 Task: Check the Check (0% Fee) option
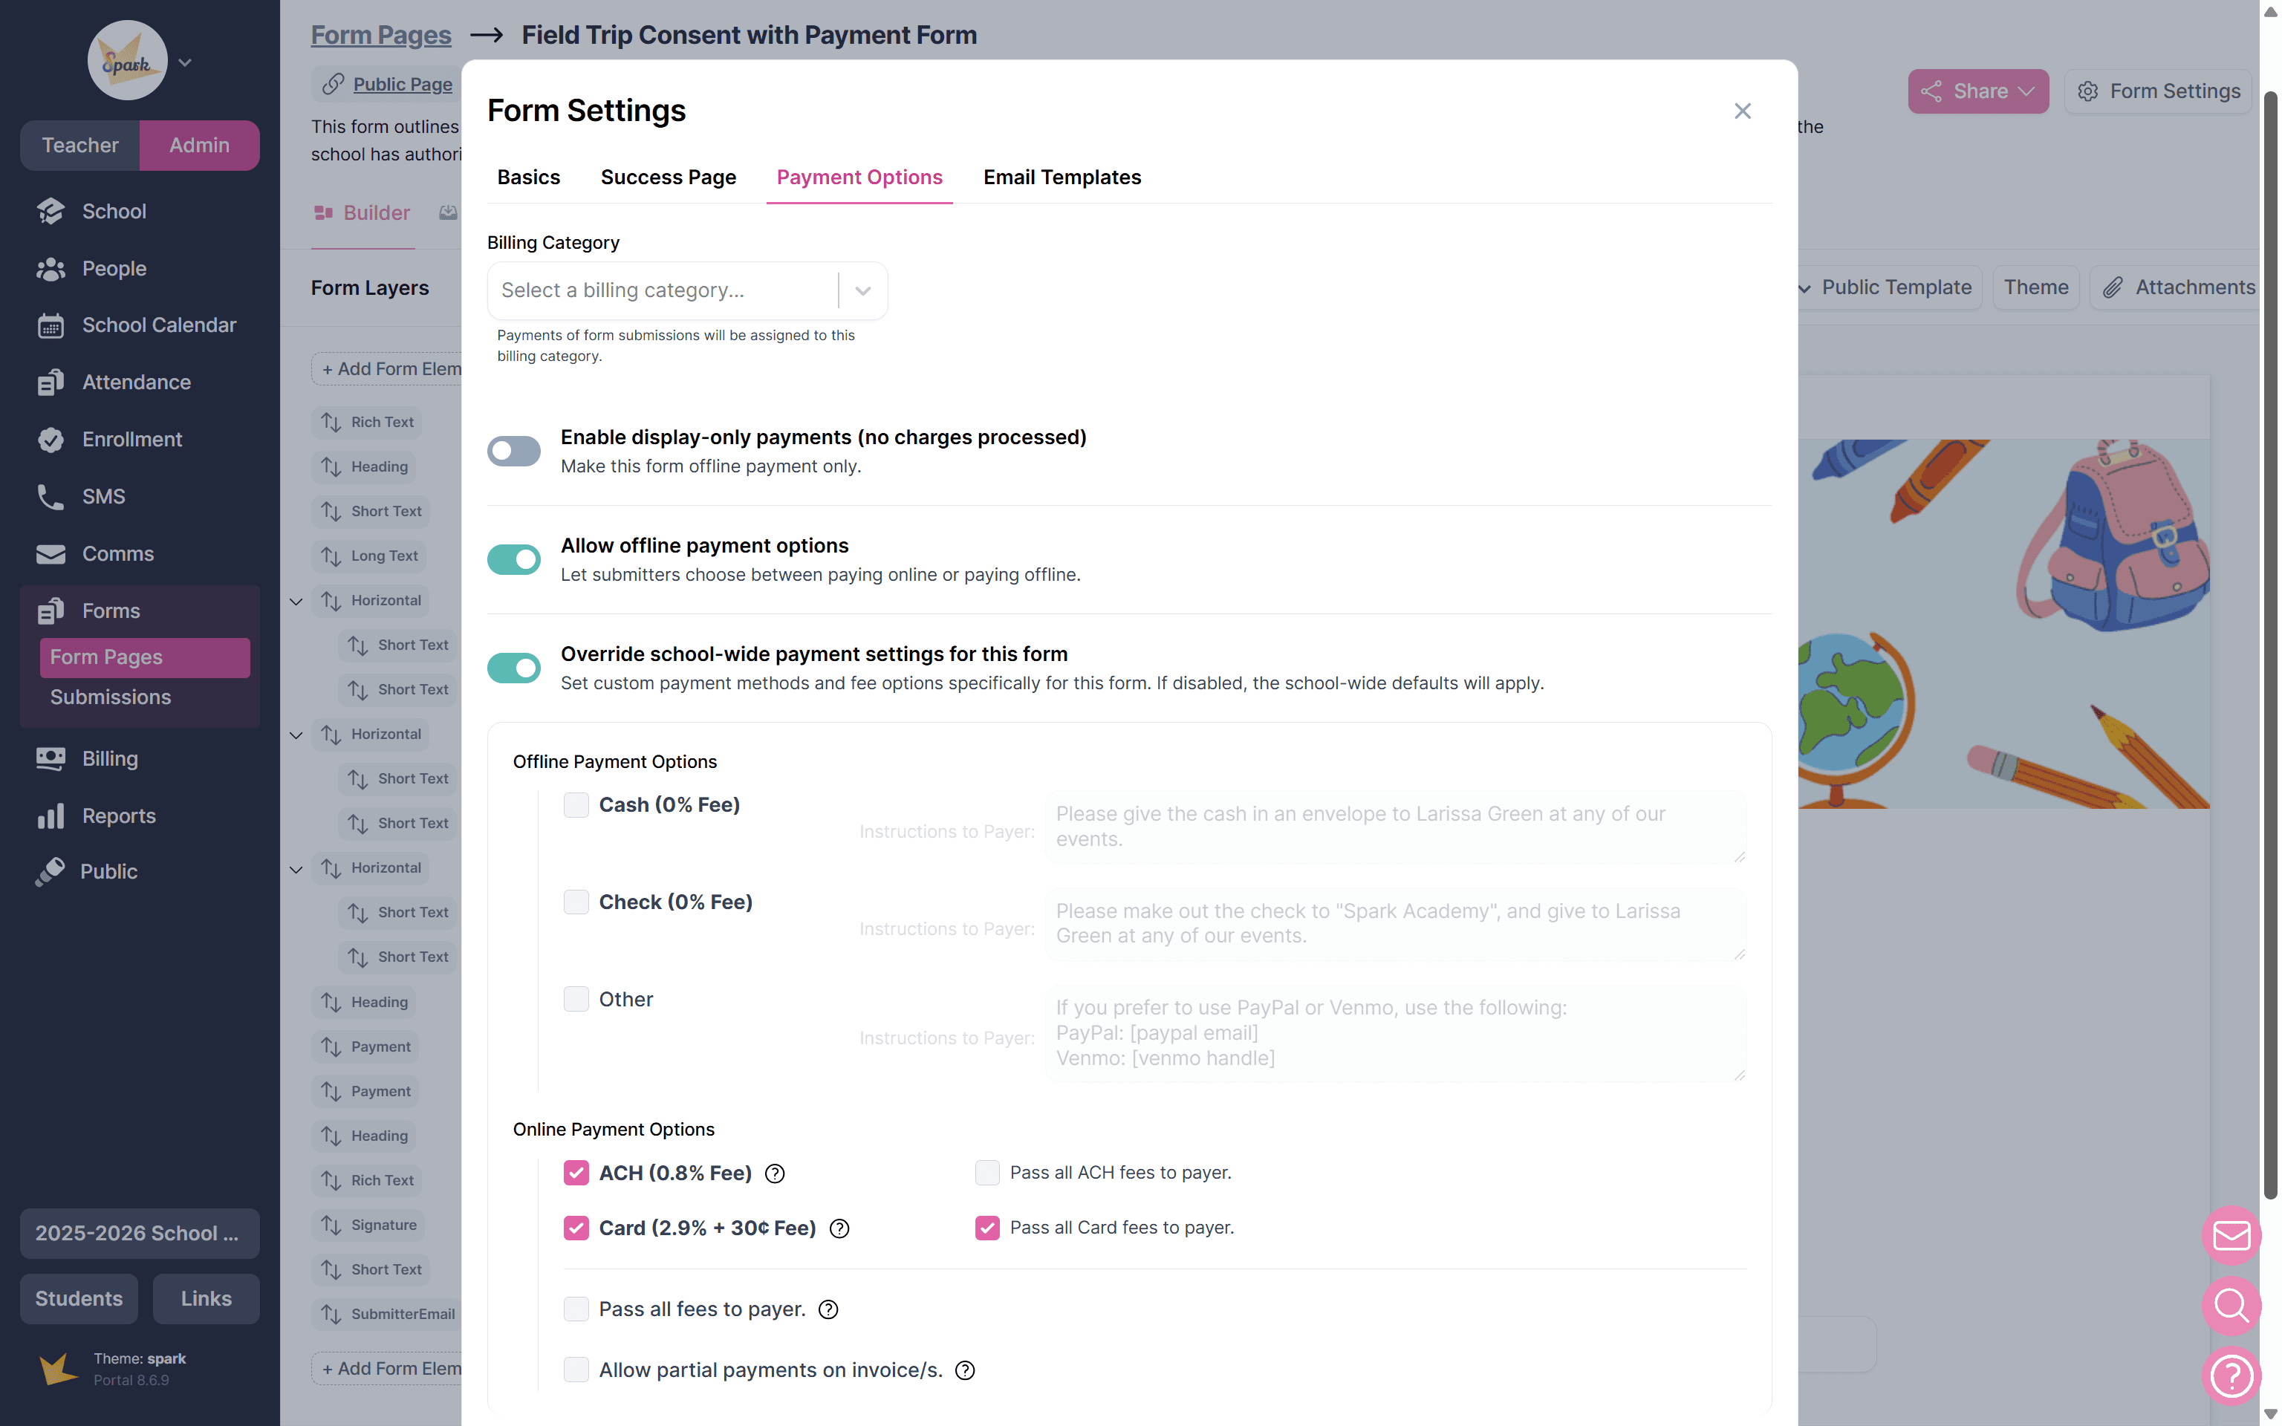point(576,902)
